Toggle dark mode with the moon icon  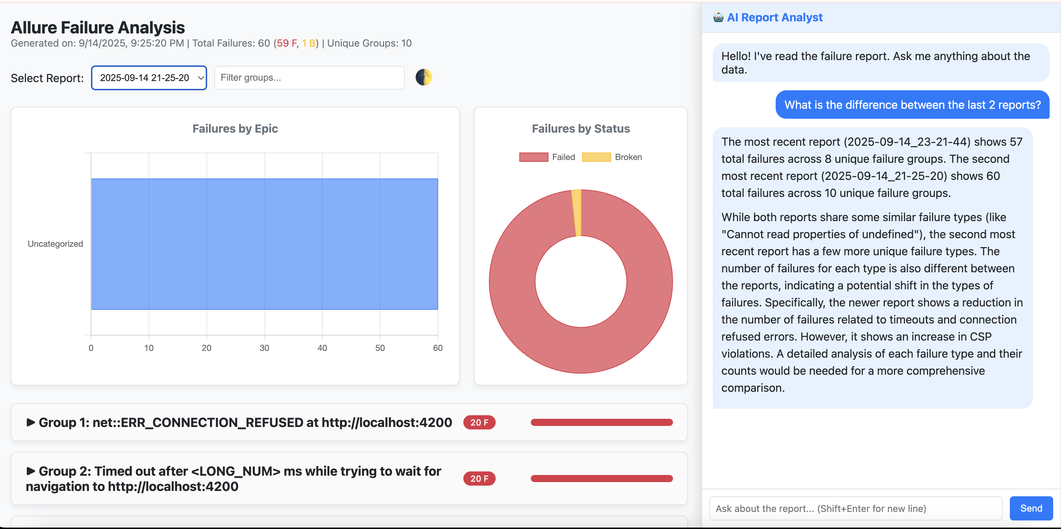point(424,77)
